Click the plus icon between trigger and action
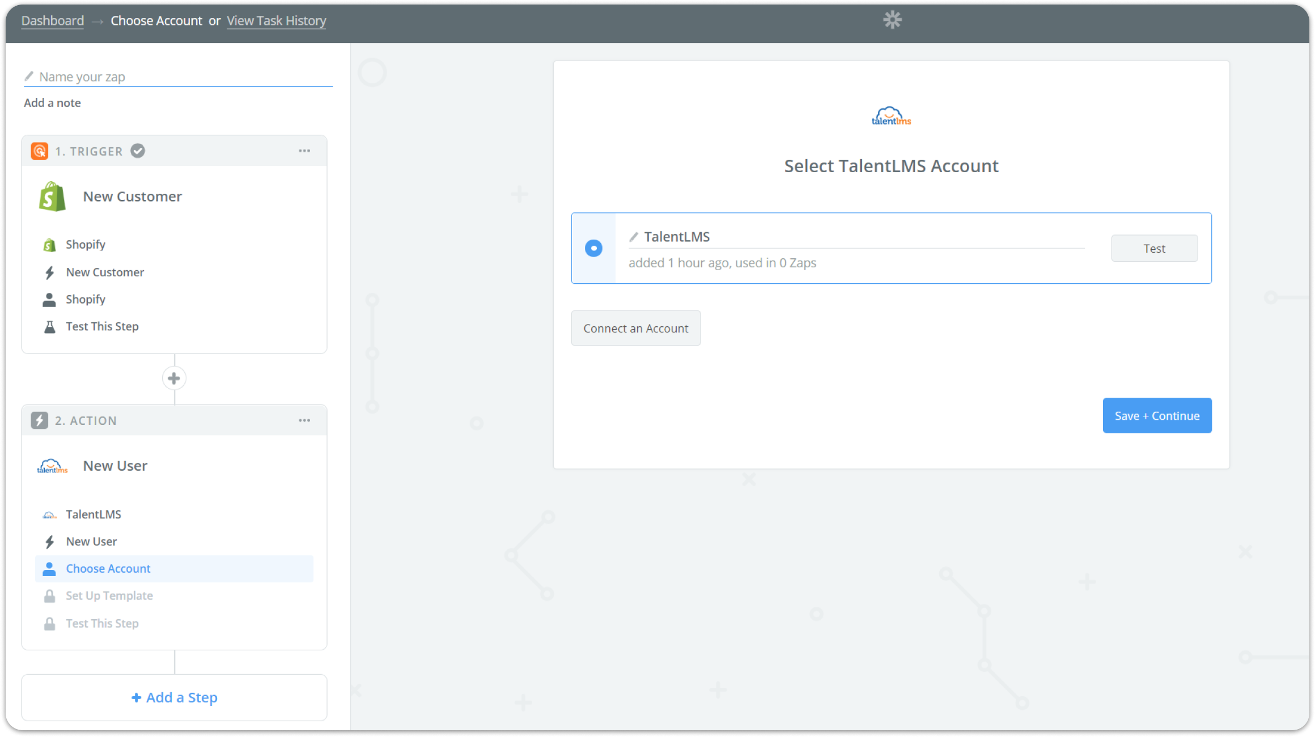The width and height of the screenshot is (1315, 737). [174, 378]
